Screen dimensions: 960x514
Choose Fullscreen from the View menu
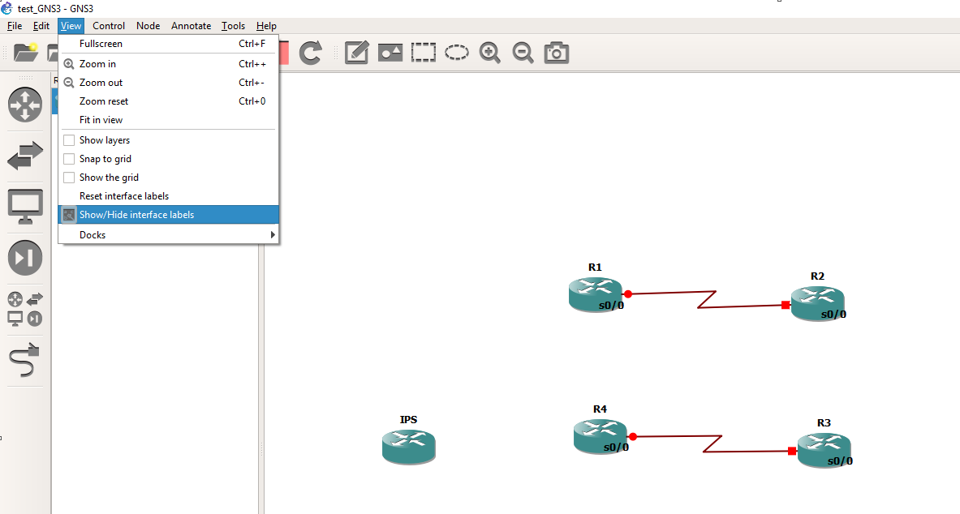pos(168,44)
